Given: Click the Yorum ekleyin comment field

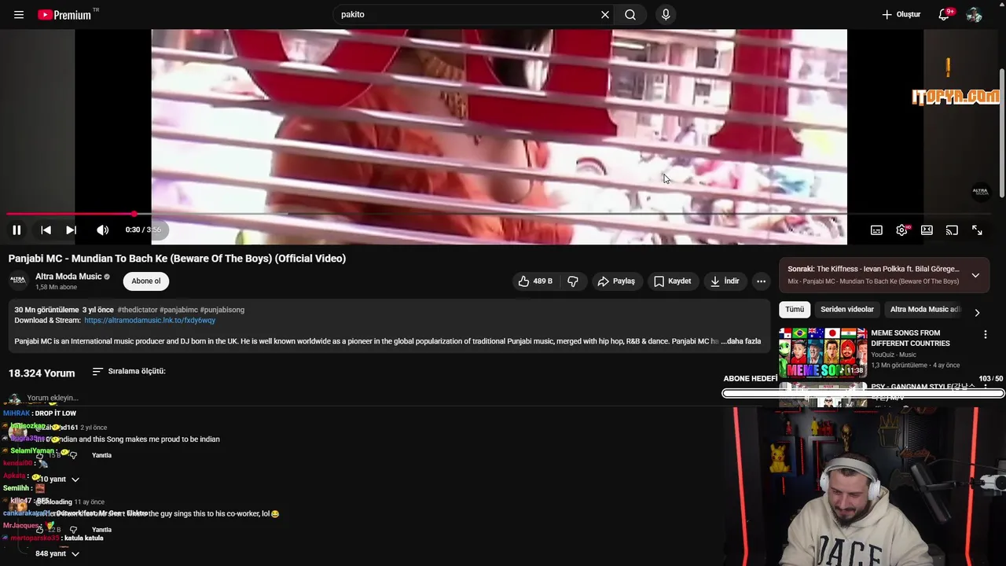Looking at the screenshot, I should (x=53, y=398).
